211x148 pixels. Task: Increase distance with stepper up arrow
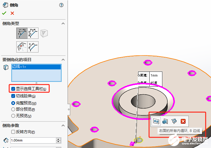58,139
